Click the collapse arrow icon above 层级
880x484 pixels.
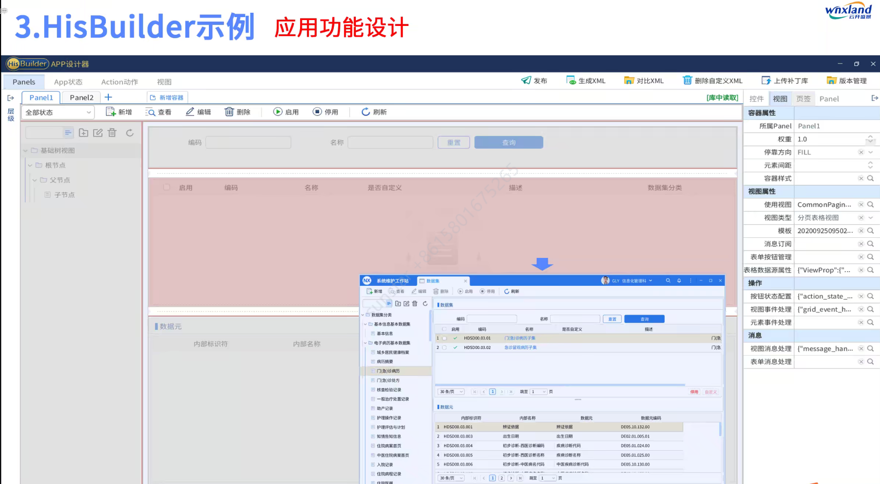[11, 98]
